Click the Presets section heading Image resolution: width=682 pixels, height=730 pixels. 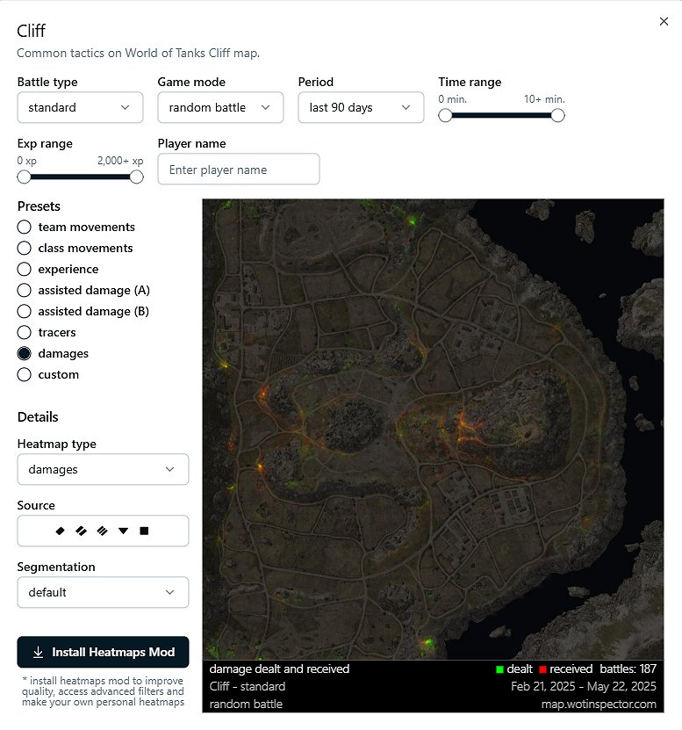pos(39,206)
